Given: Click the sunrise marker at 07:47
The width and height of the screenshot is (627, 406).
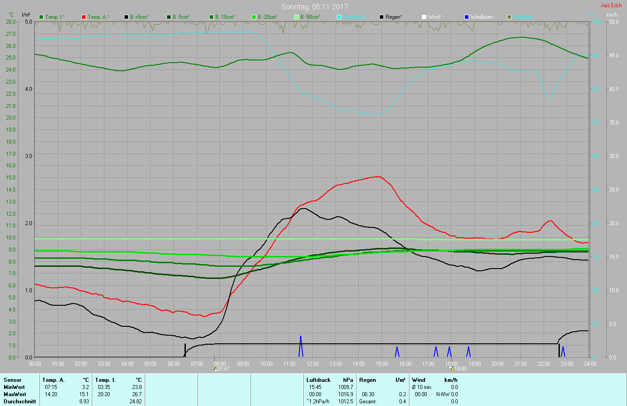Looking at the screenshot, I should point(215,369).
